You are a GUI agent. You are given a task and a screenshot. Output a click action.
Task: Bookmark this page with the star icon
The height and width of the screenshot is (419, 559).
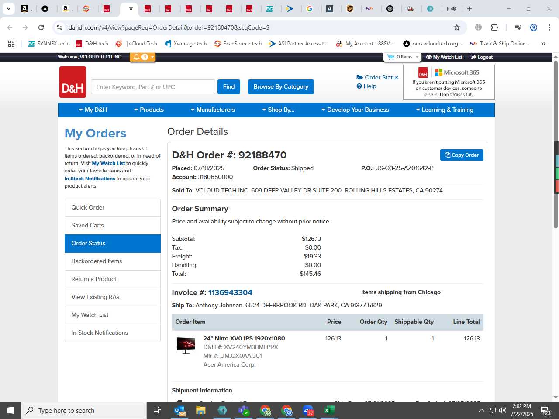[x=457, y=27]
